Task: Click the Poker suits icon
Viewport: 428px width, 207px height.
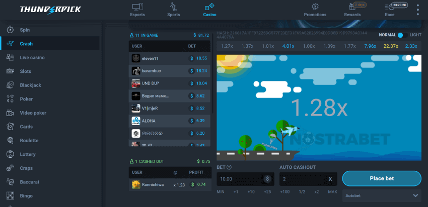Action: click(10, 99)
